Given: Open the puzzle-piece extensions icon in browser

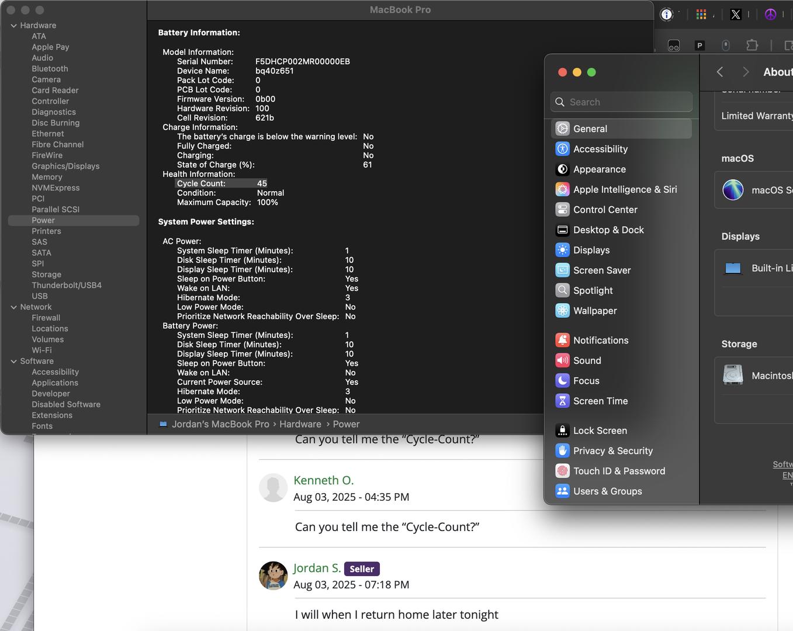Looking at the screenshot, I should [752, 45].
